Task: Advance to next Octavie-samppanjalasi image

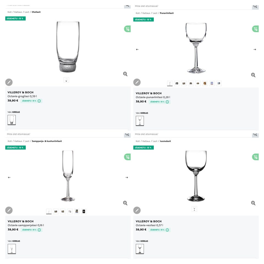Action: point(127,177)
